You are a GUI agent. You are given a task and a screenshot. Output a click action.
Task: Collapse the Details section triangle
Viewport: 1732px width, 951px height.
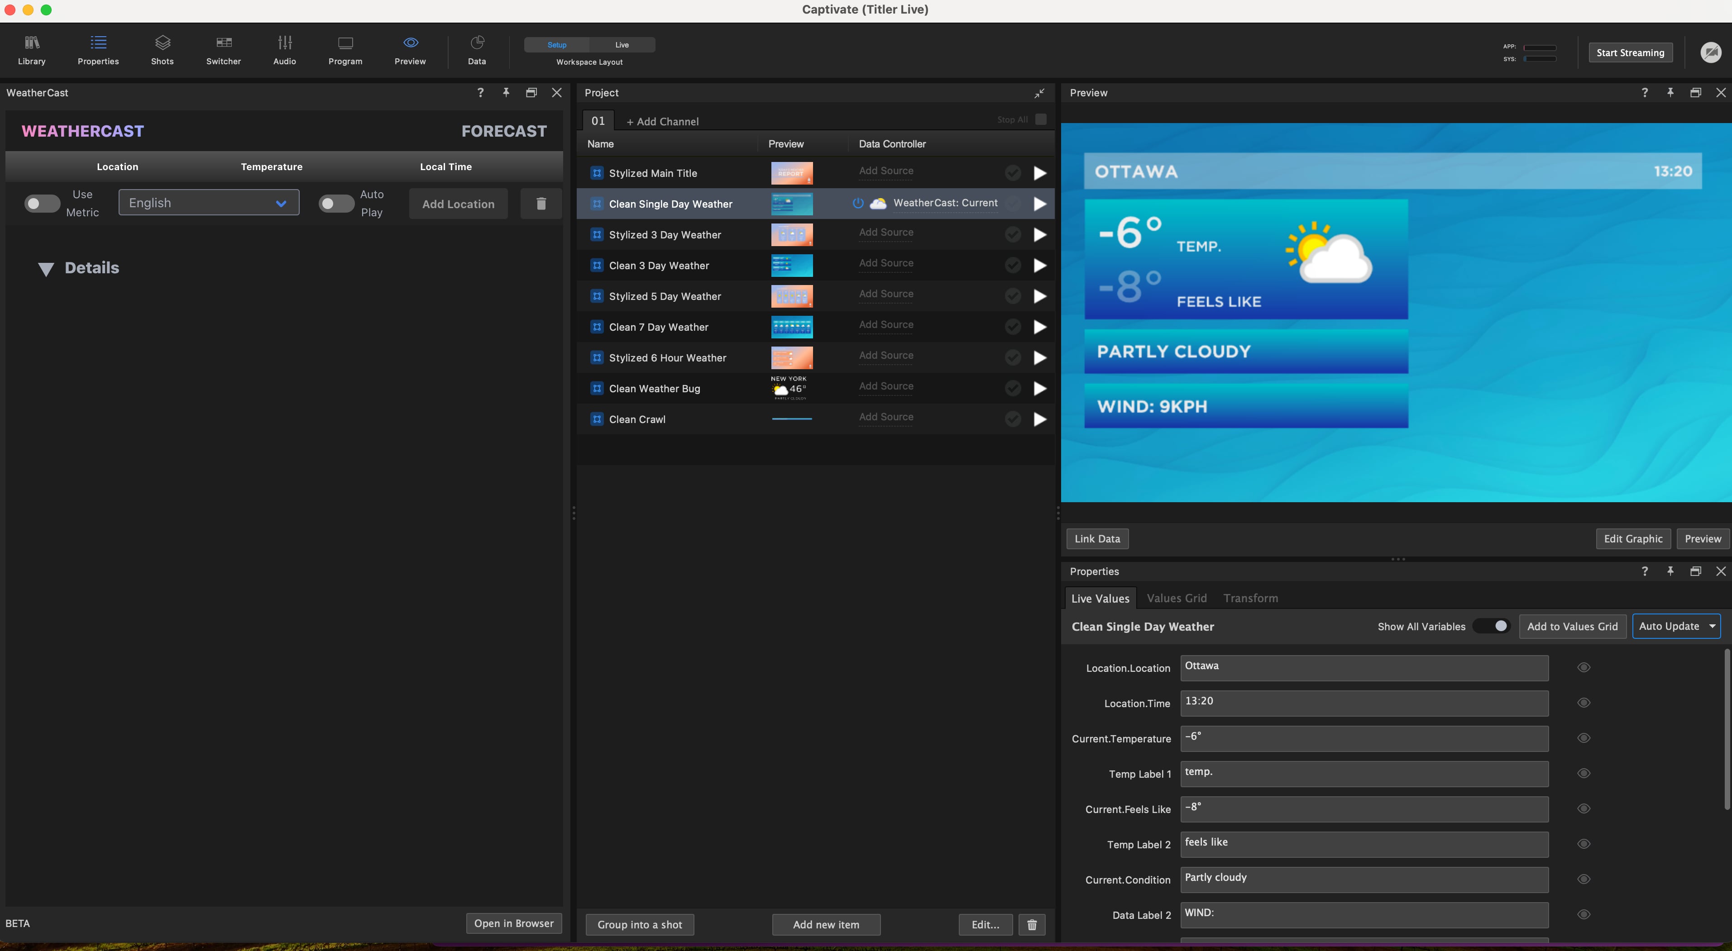tap(46, 269)
